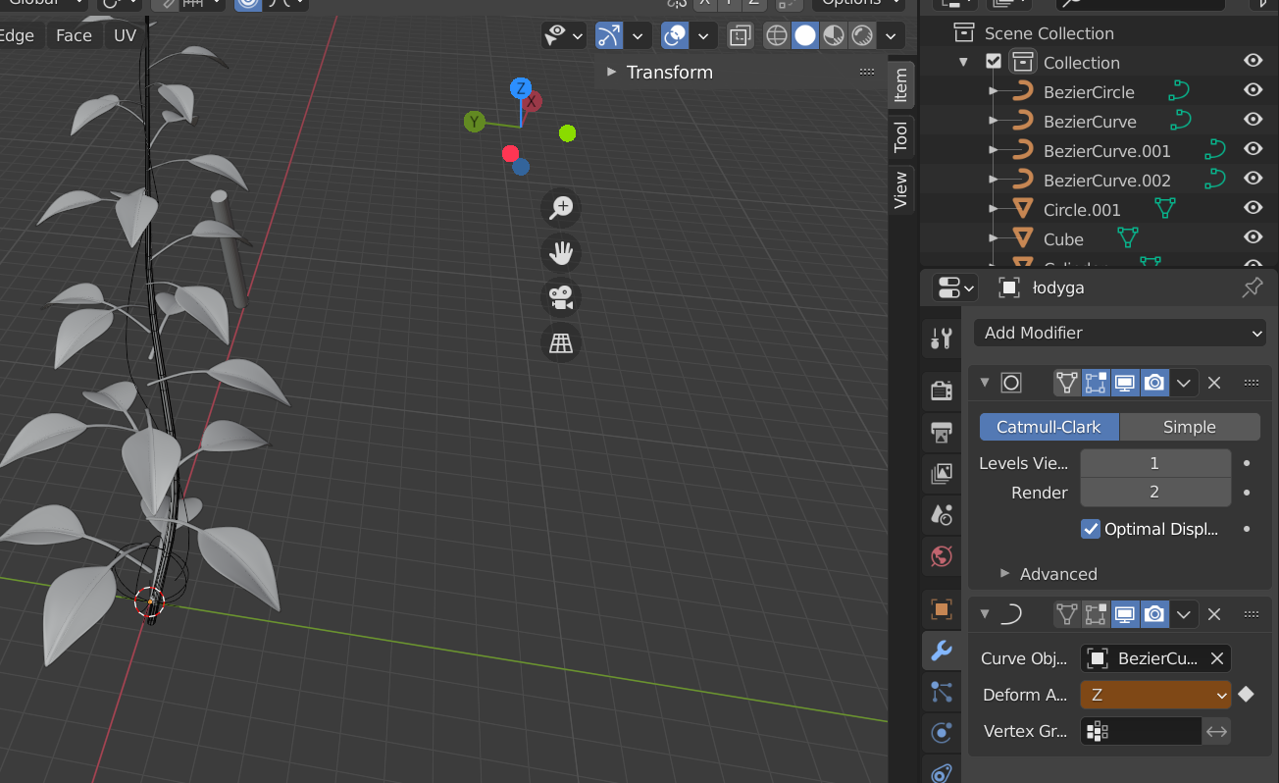Open the Active Tool properties tab
Image resolution: width=1279 pixels, height=783 pixels.
click(942, 339)
